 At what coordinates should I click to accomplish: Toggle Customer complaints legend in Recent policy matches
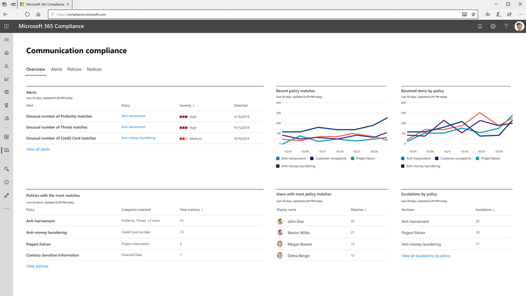pyautogui.click(x=328, y=159)
